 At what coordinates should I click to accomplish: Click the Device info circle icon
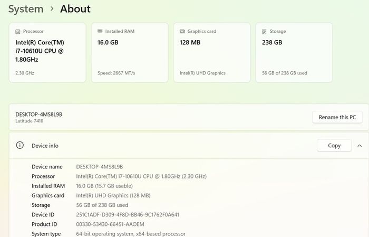coord(20,145)
